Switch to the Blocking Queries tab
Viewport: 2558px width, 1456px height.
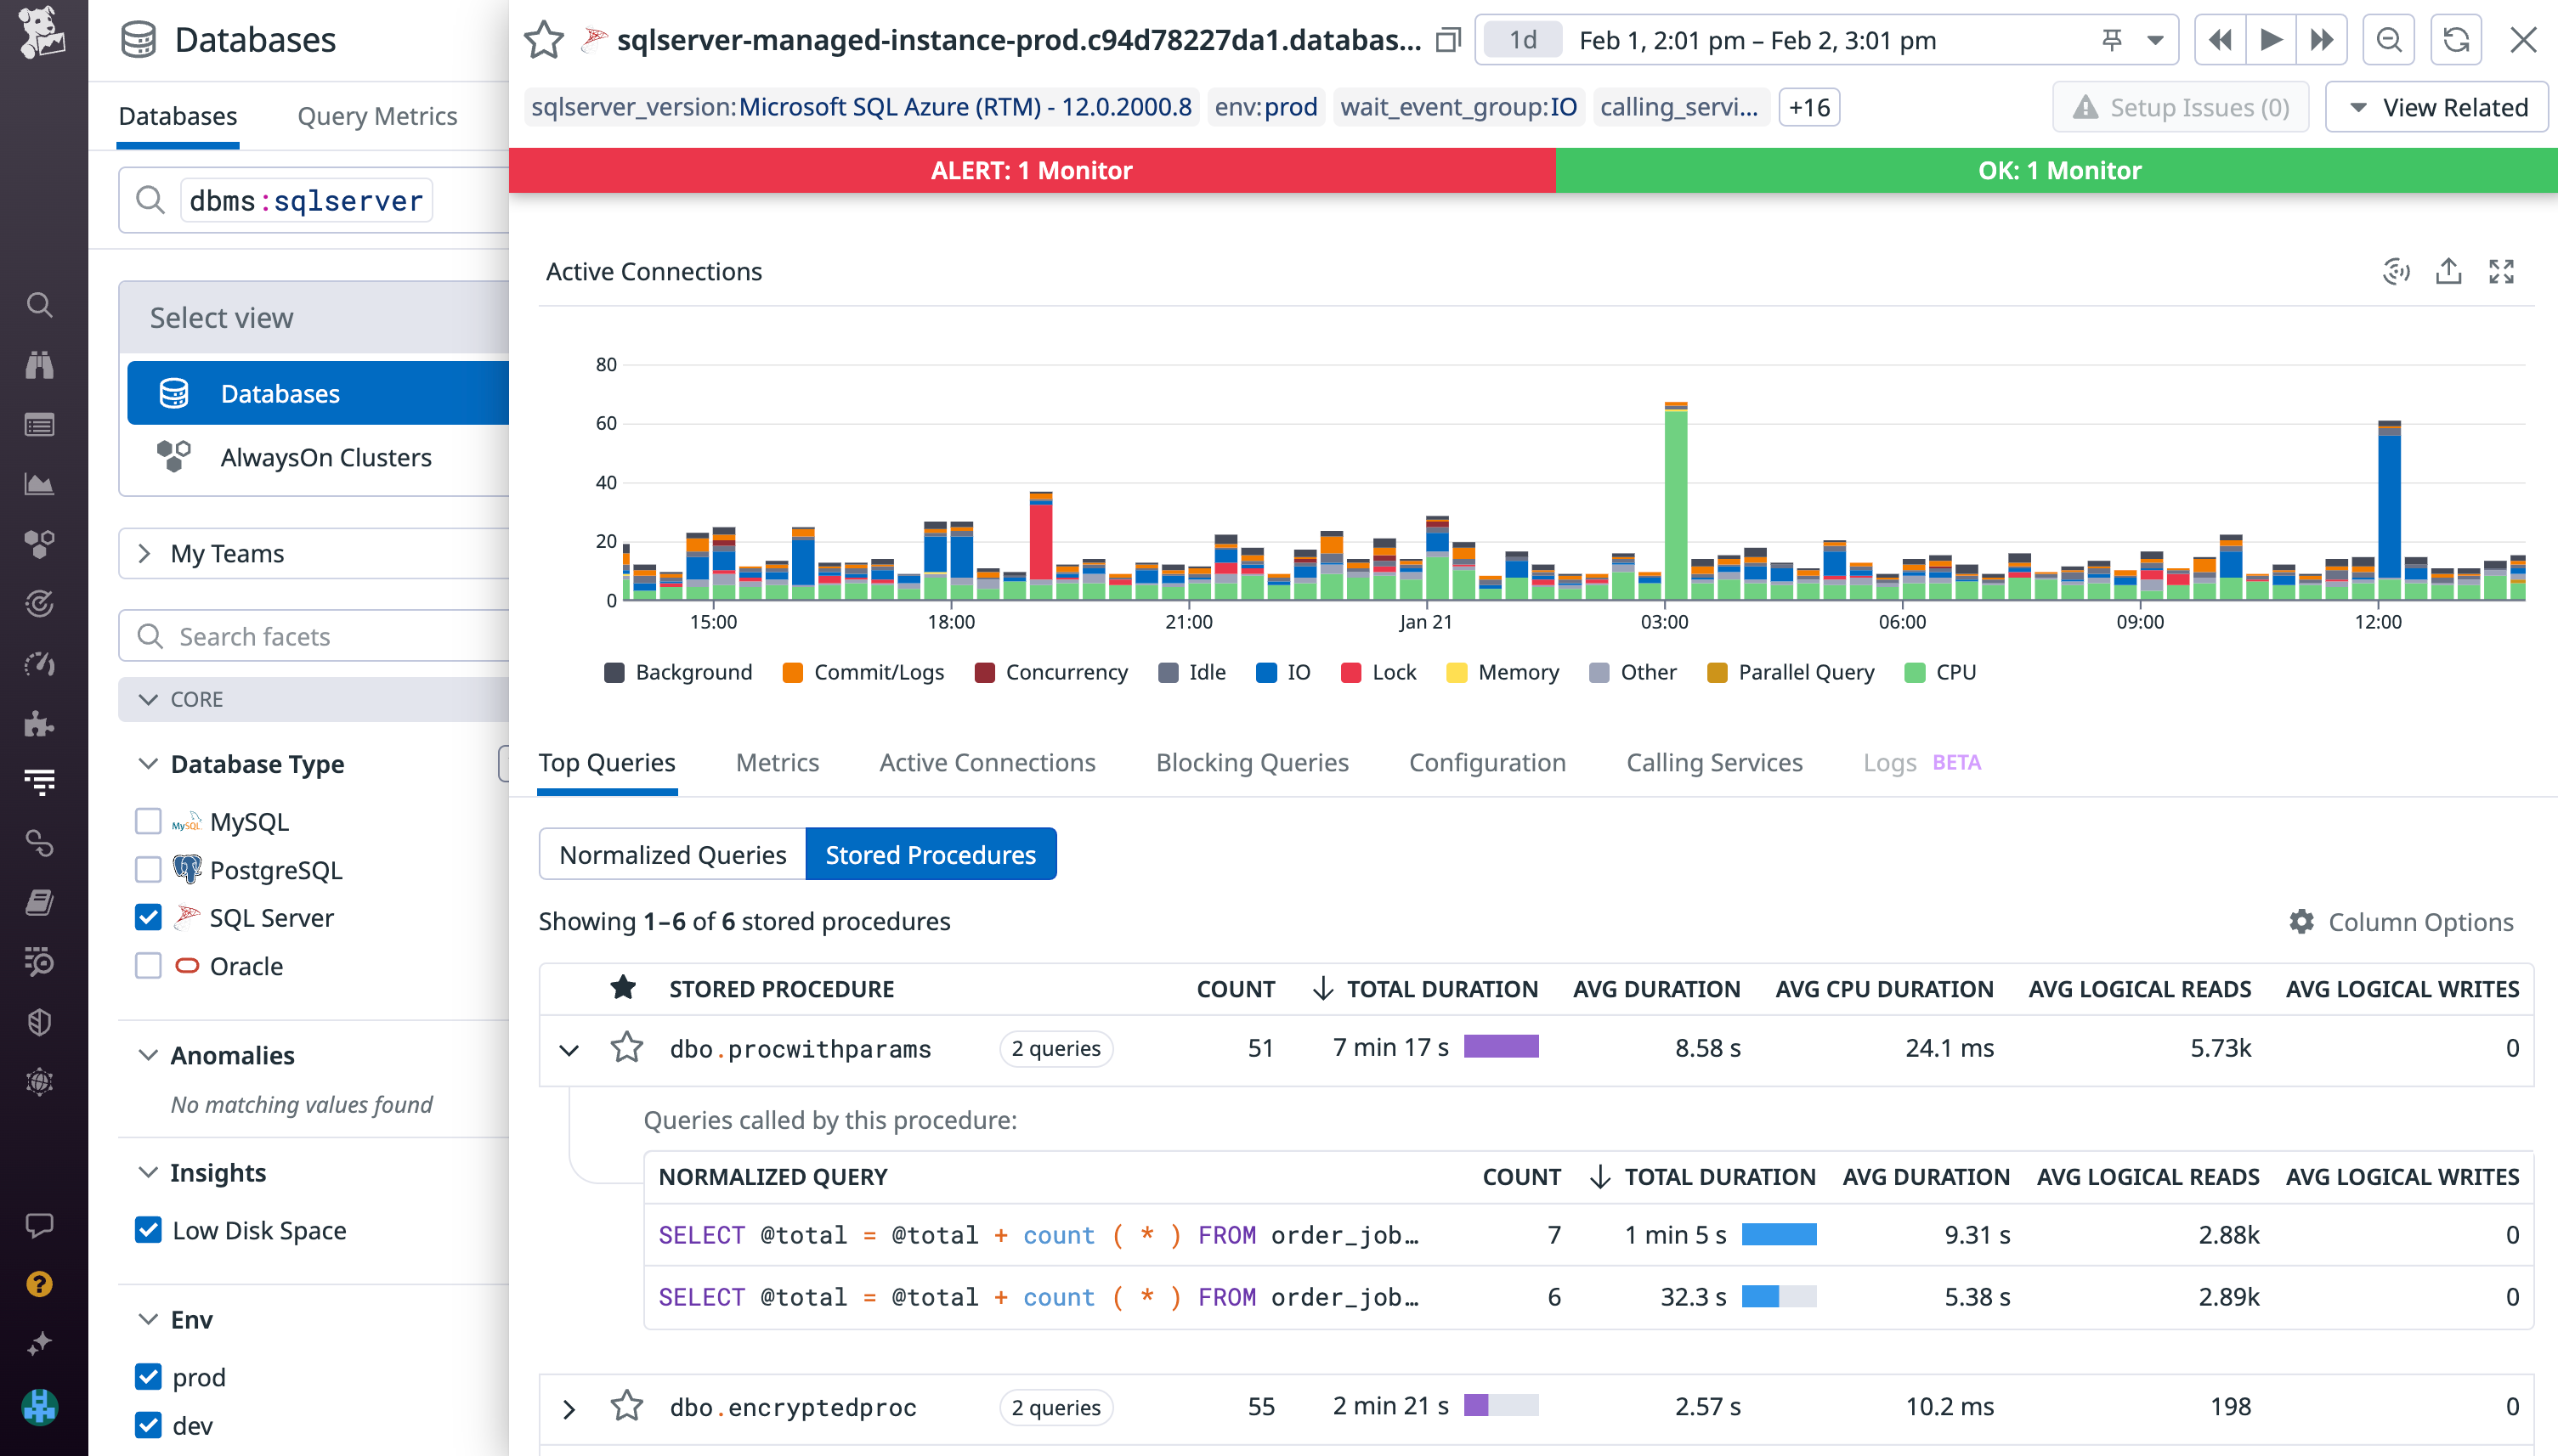pyautogui.click(x=1252, y=762)
